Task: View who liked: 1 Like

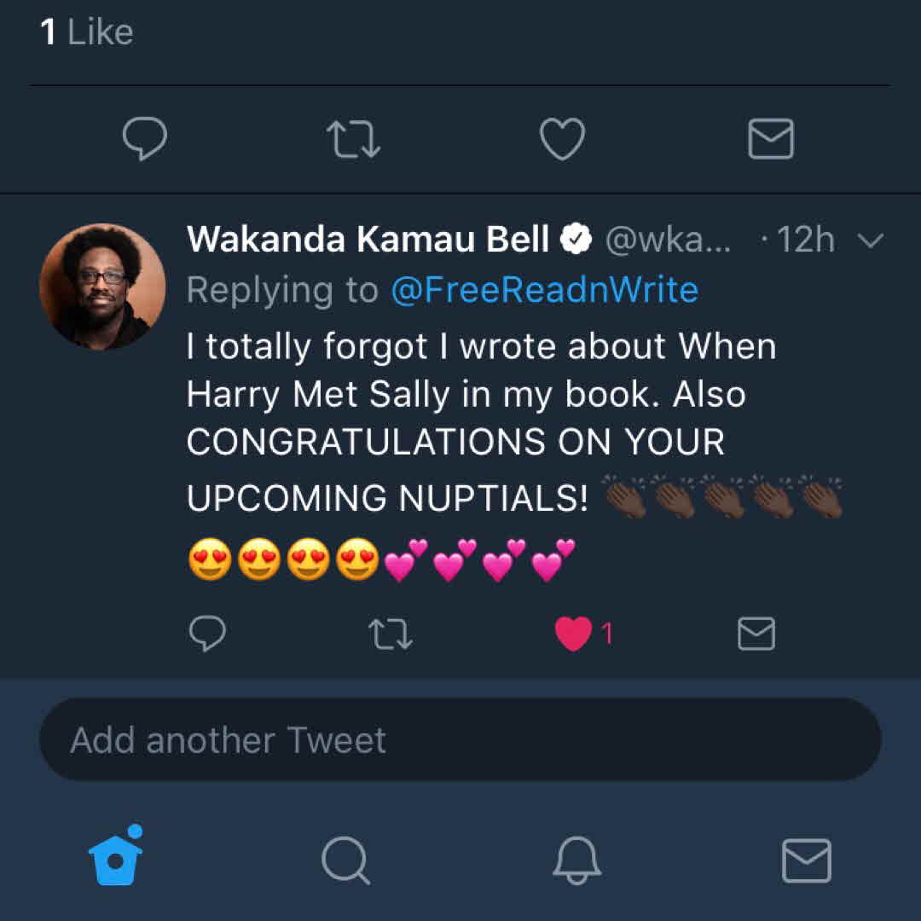Action: coord(87,32)
